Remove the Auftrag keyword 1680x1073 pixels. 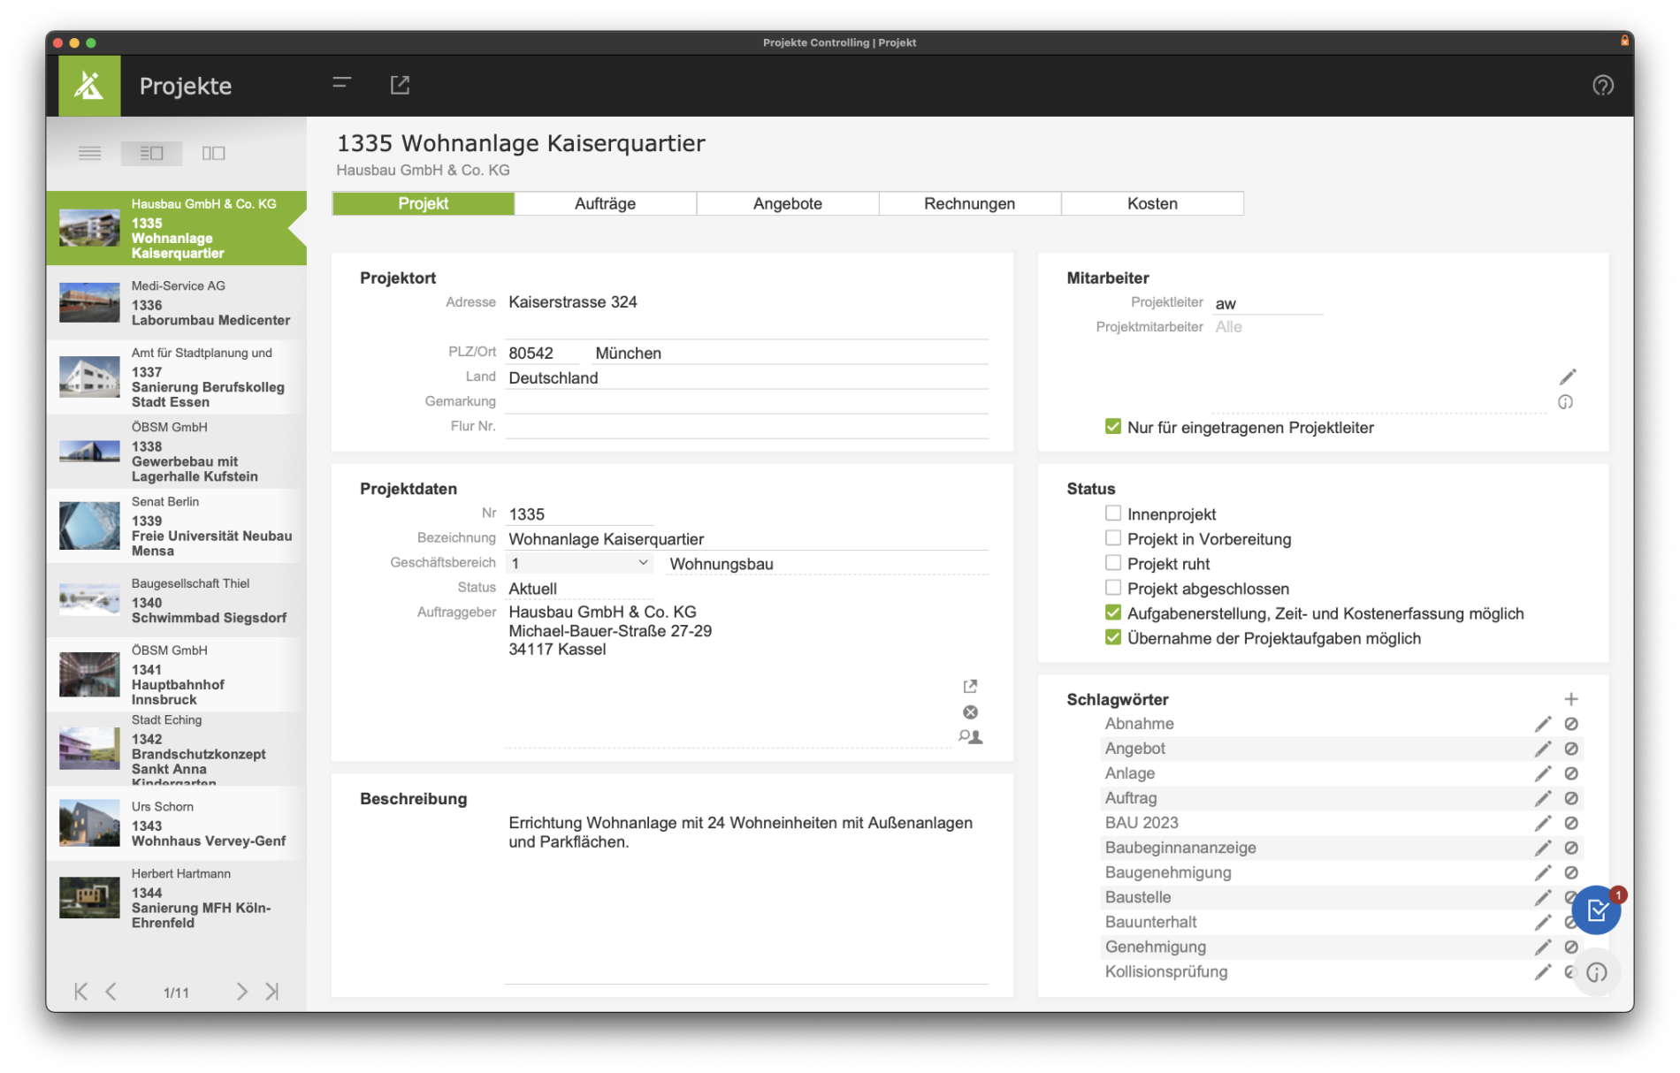1570,798
